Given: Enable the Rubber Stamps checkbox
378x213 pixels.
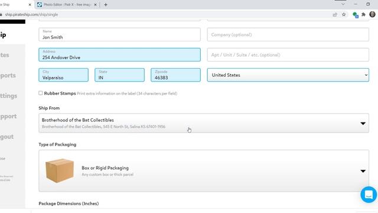Looking at the screenshot, I should click(x=41, y=93).
